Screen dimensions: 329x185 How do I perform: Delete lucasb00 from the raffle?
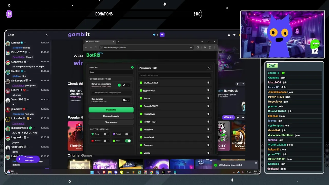[208, 129]
